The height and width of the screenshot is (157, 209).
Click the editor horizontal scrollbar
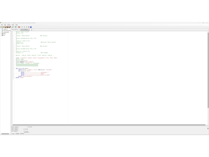pyautogui.click(x=109, y=125)
